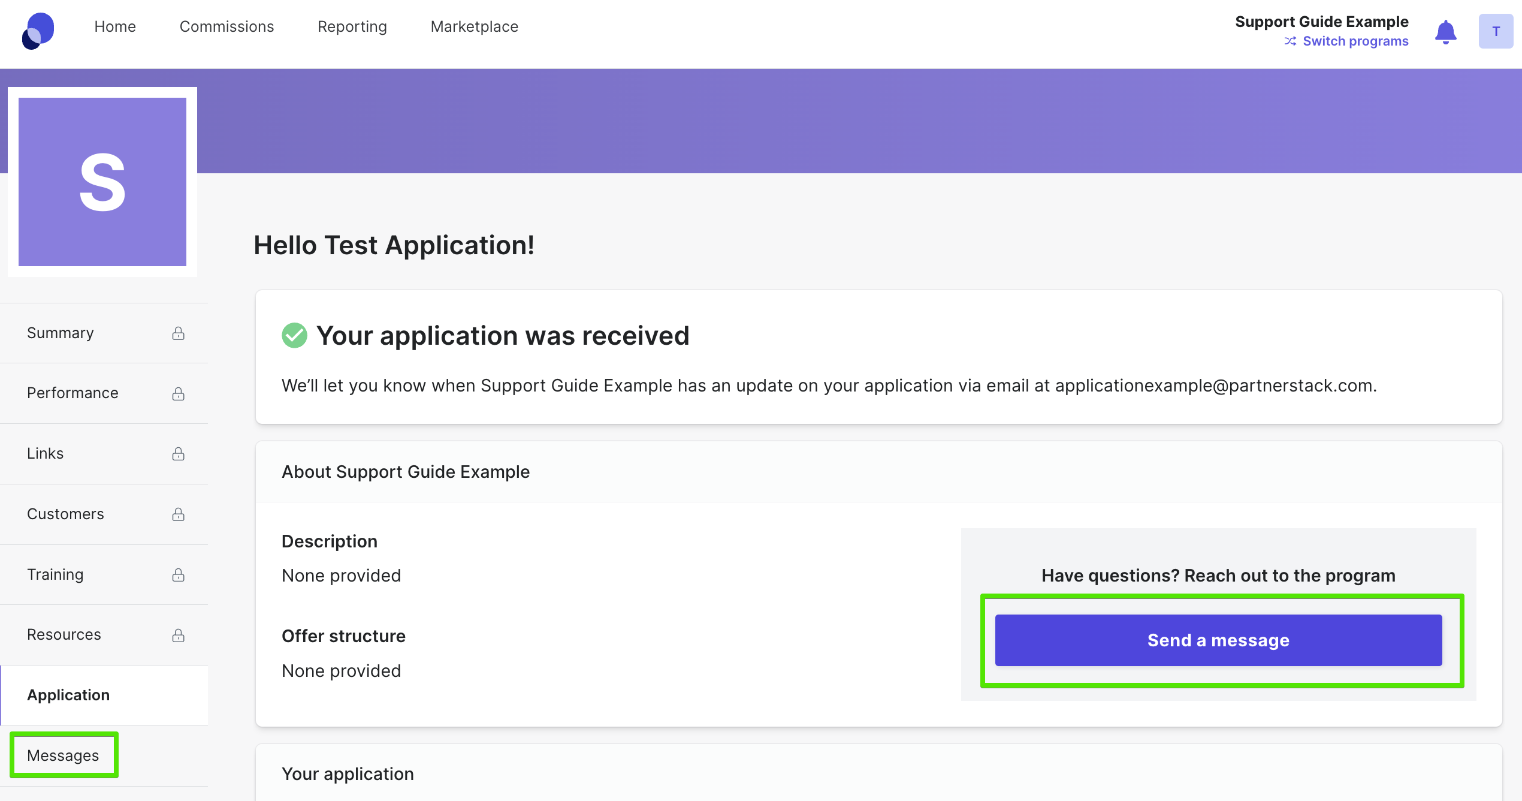Click Have questions? Reach out to the program
1522x801 pixels.
coord(1218,576)
